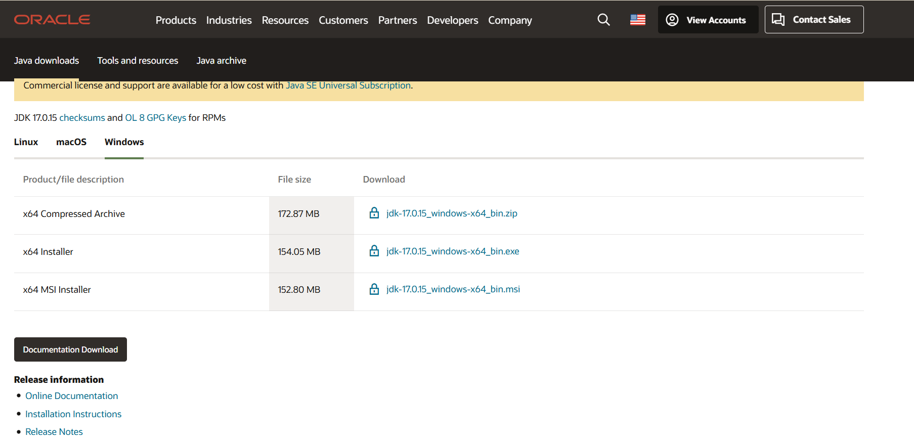Click Documentation Download button
Image resolution: width=914 pixels, height=442 pixels.
[x=70, y=349]
